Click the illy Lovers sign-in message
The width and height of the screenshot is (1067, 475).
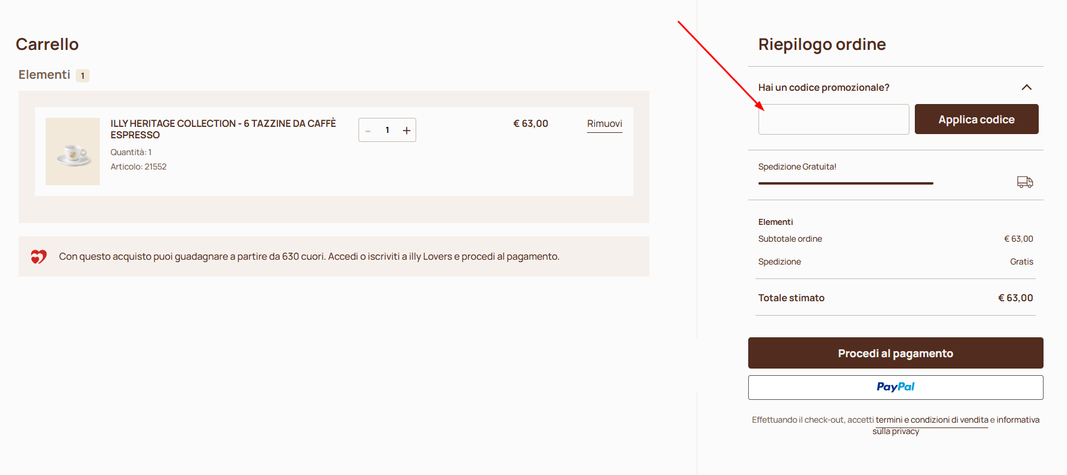(x=309, y=257)
